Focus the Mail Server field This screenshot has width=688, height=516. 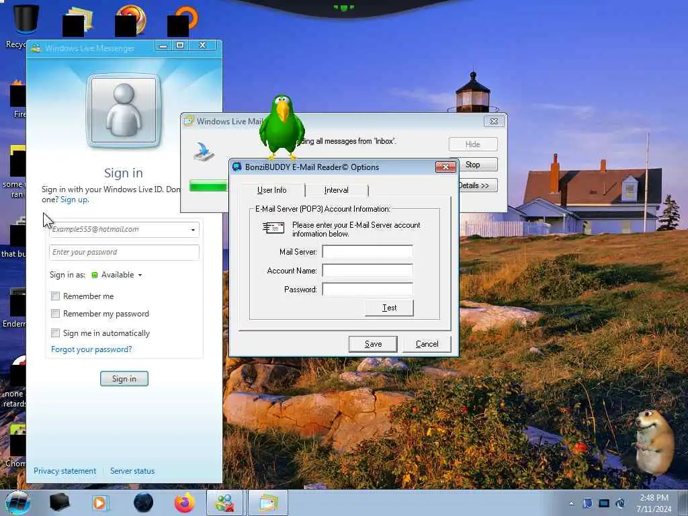[368, 252]
